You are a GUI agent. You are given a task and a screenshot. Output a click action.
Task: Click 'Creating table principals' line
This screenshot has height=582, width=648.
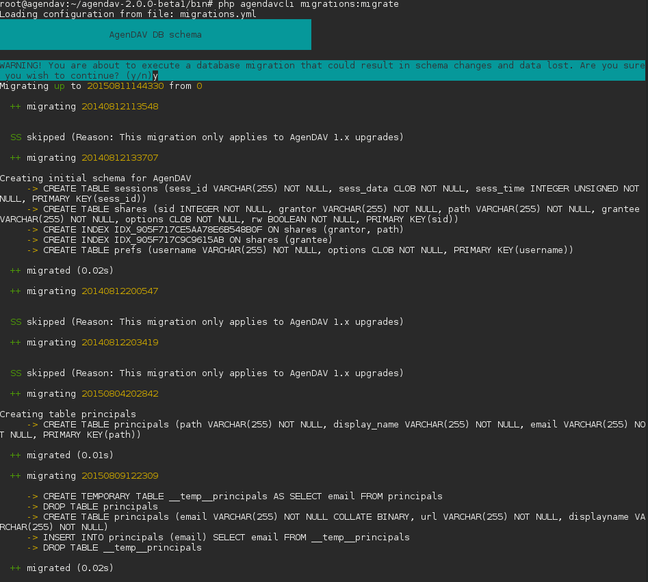pos(68,414)
